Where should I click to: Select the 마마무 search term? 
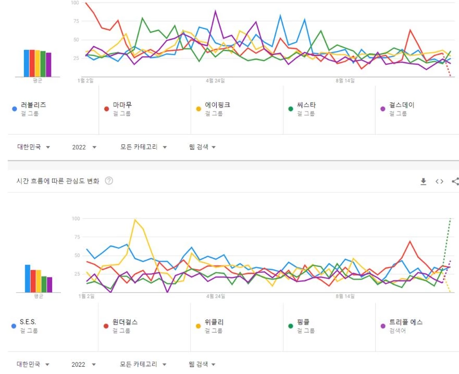[x=122, y=105]
